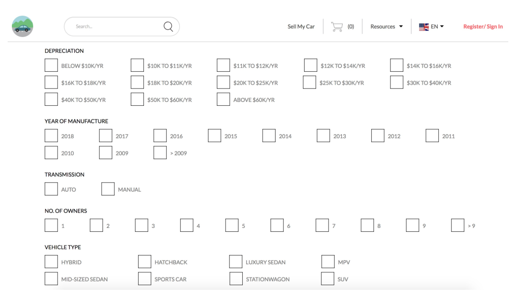Click the cart count (0)

point(351,26)
